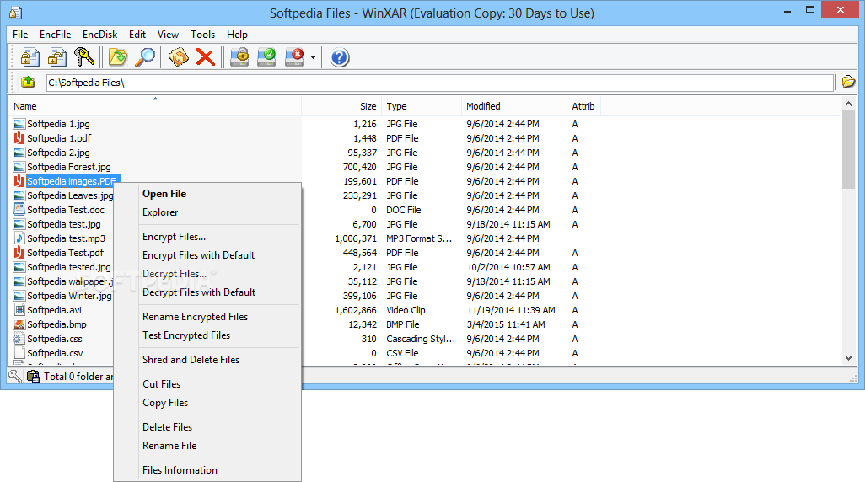The height and width of the screenshot is (482, 865).
Task: Click the Softpedia.bmp image file icon
Action: coord(19,324)
